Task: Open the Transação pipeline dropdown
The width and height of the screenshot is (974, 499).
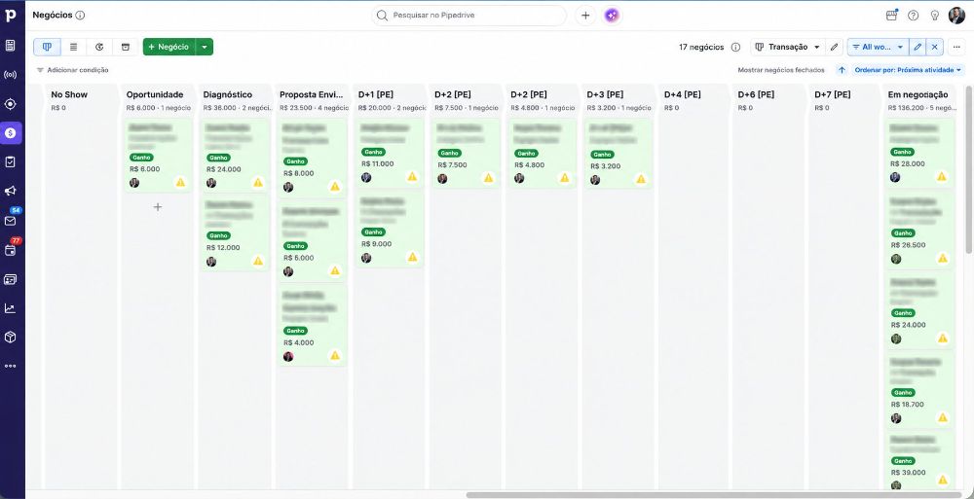Action: pyautogui.click(x=787, y=47)
